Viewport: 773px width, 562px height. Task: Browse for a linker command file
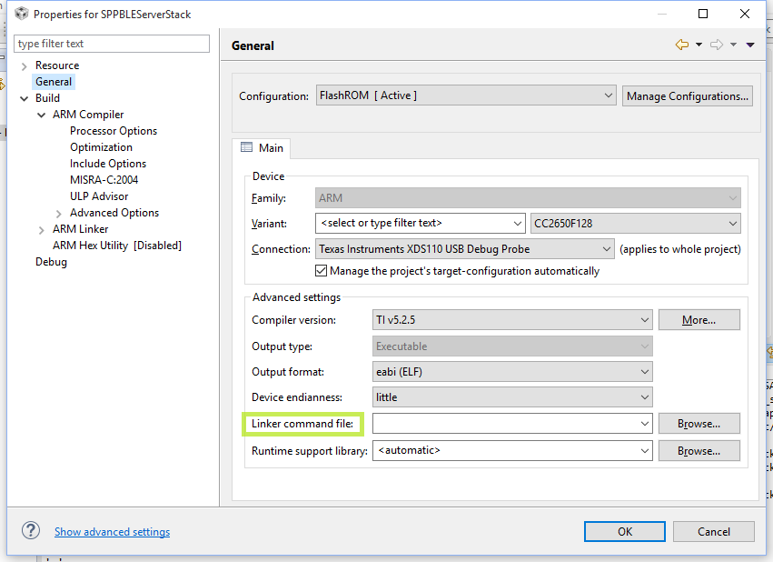coord(699,424)
